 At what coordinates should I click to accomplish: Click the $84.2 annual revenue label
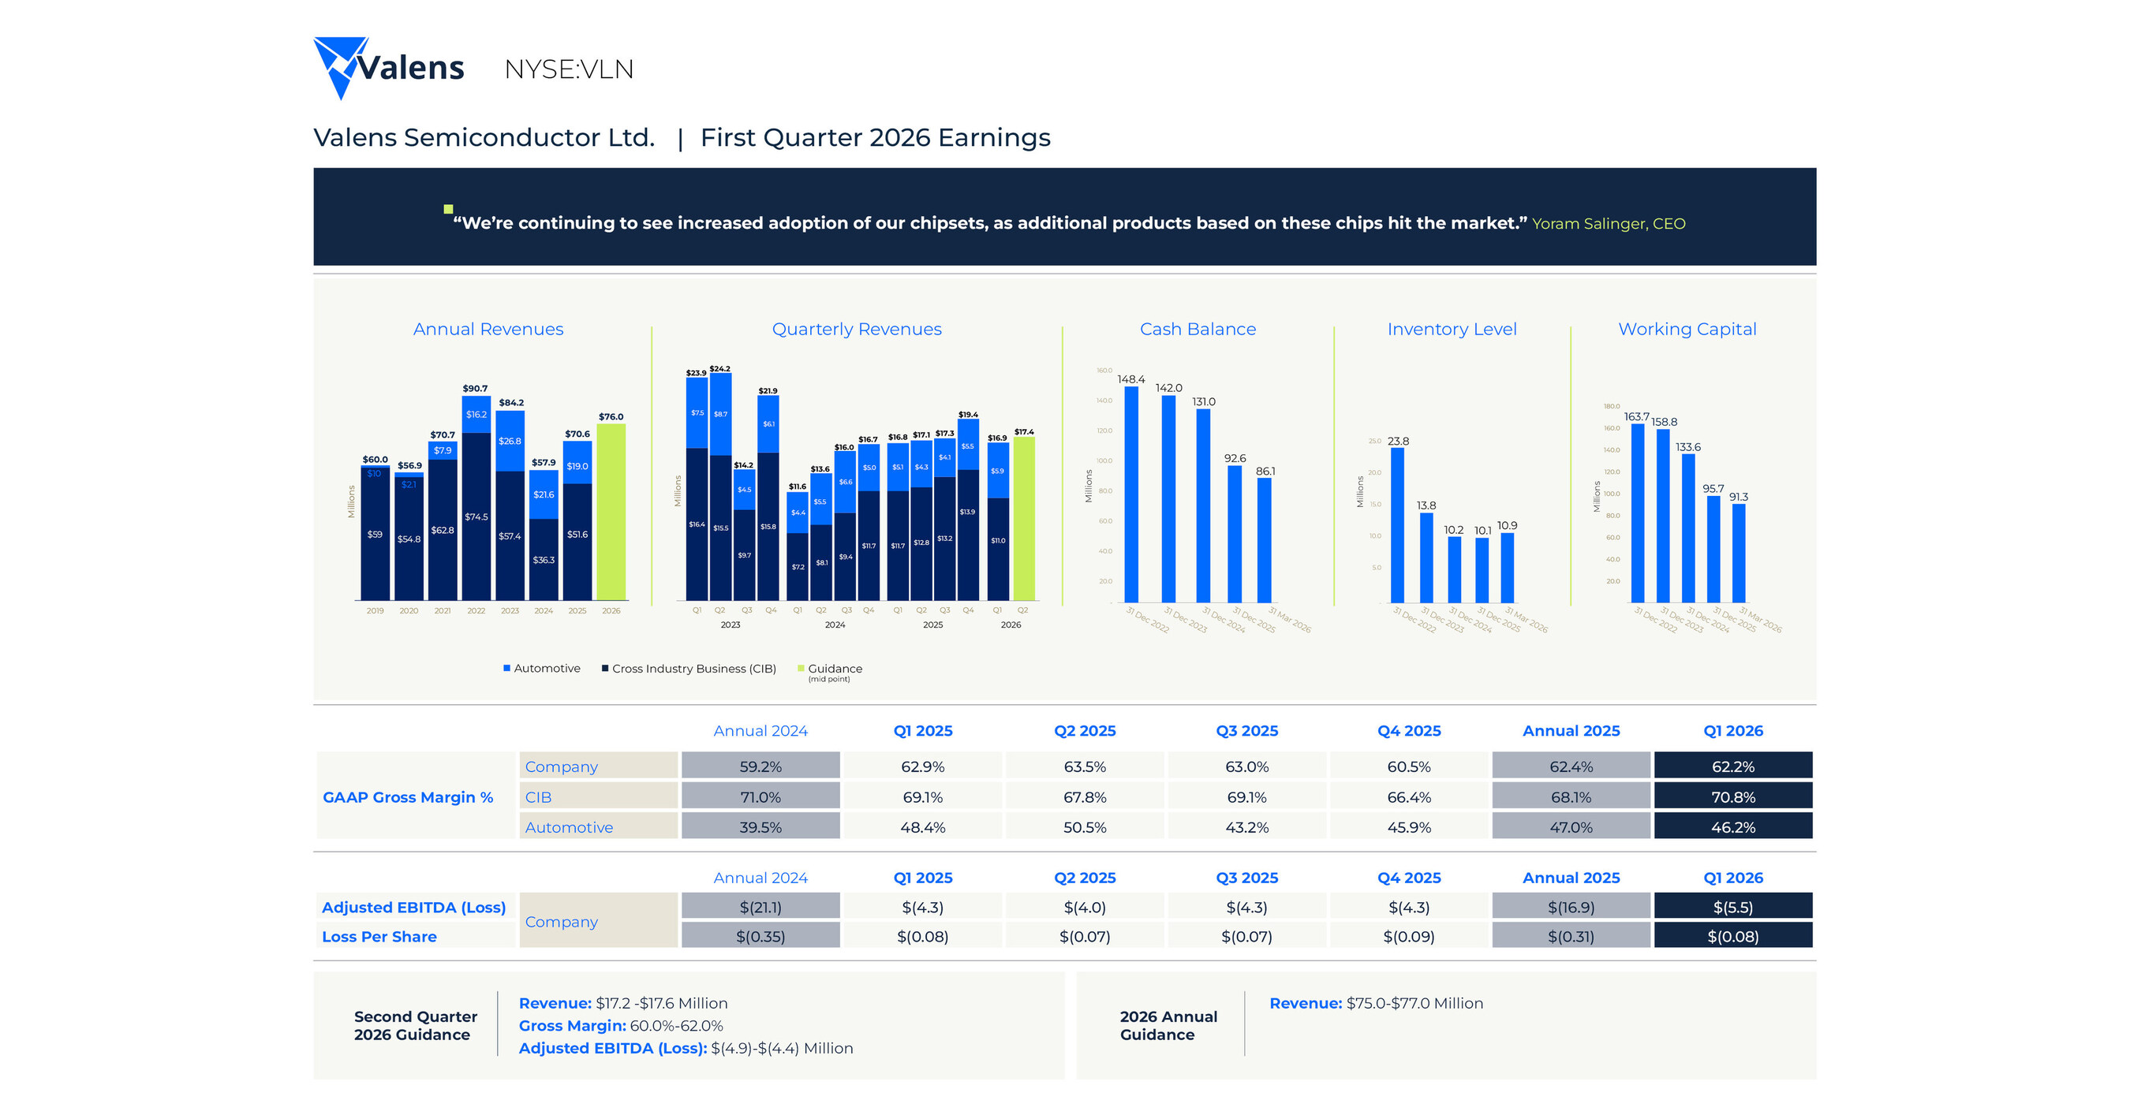pyautogui.click(x=511, y=402)
